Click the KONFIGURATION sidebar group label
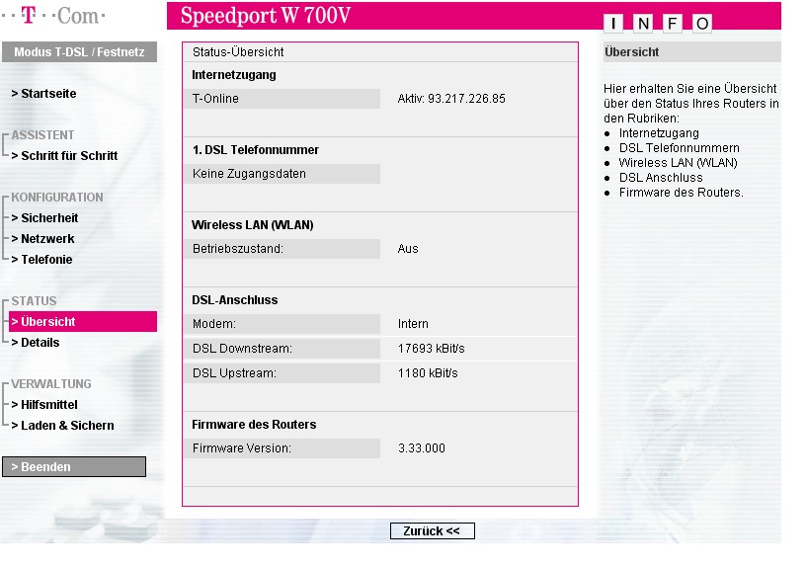807x566 pixels. [x=57, y=198]
